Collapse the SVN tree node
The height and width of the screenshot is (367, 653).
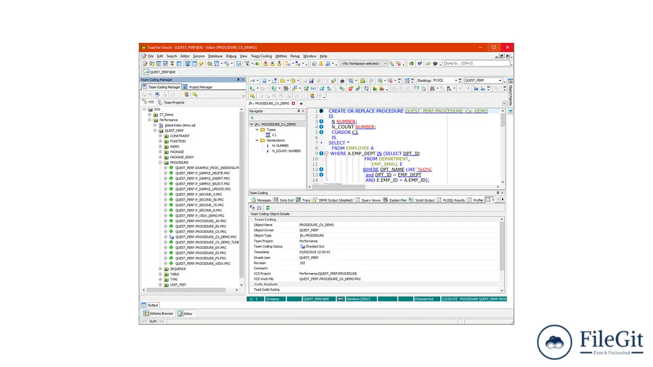(145, 109)
